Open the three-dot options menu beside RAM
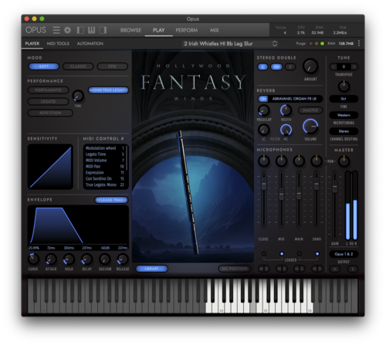This screenshot has width=386, height=345. click(359, 43)
